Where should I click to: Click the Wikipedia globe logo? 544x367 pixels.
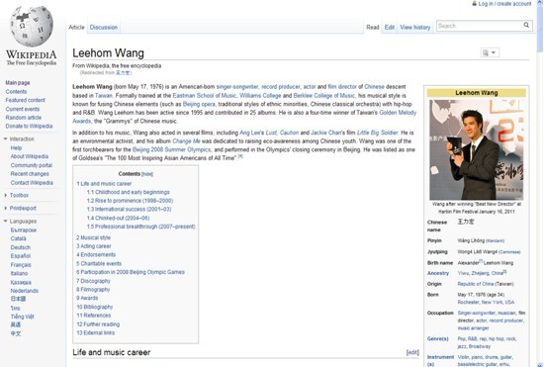click(x=32, y=26)
